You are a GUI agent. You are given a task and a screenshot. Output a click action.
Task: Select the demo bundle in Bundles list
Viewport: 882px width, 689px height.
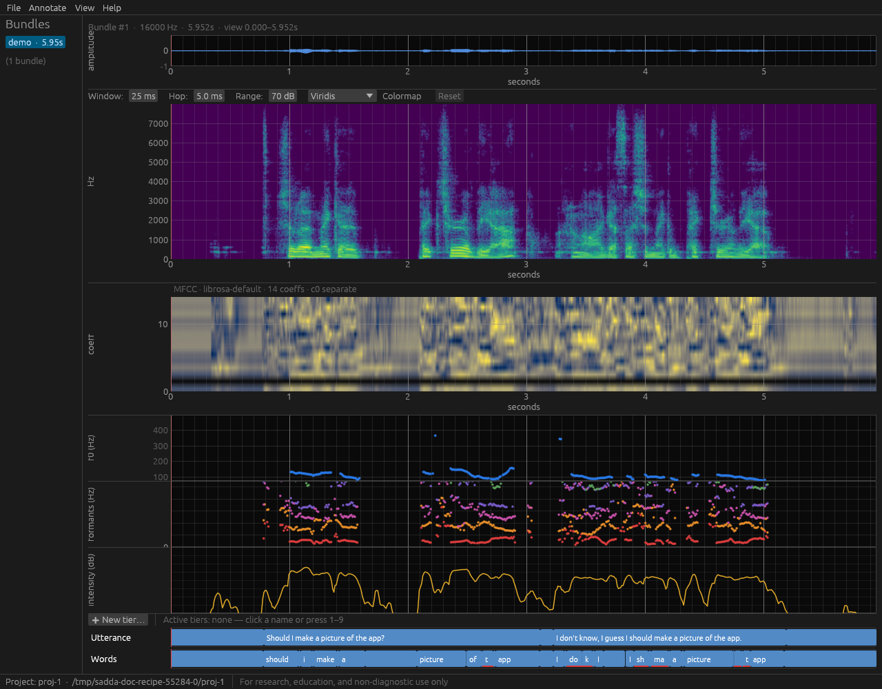coord(36,42)
